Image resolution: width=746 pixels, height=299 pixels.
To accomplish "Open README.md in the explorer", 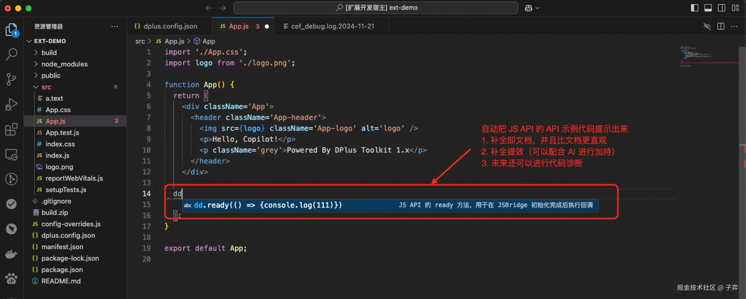I will coord(61,281).
